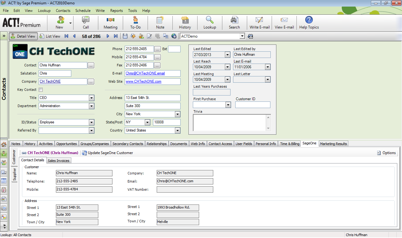Click the SageOne Options button
This screenshot has width=402, height=238.
click(386, 153)
